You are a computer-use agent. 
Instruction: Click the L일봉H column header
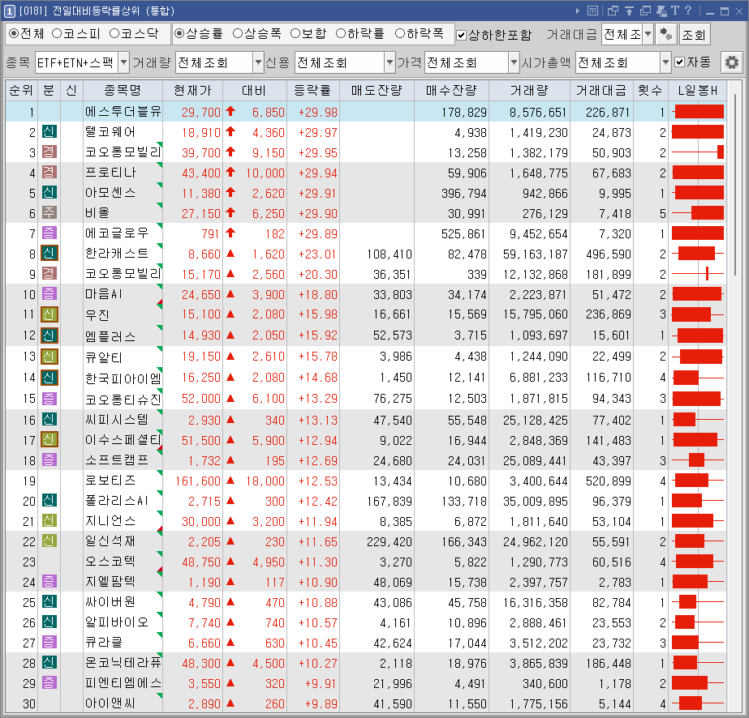point(698,90)
